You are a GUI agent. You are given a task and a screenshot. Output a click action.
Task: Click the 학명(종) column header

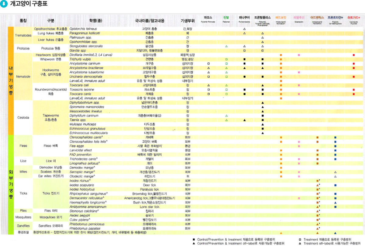pyautogui.click(x=95, y=21)
